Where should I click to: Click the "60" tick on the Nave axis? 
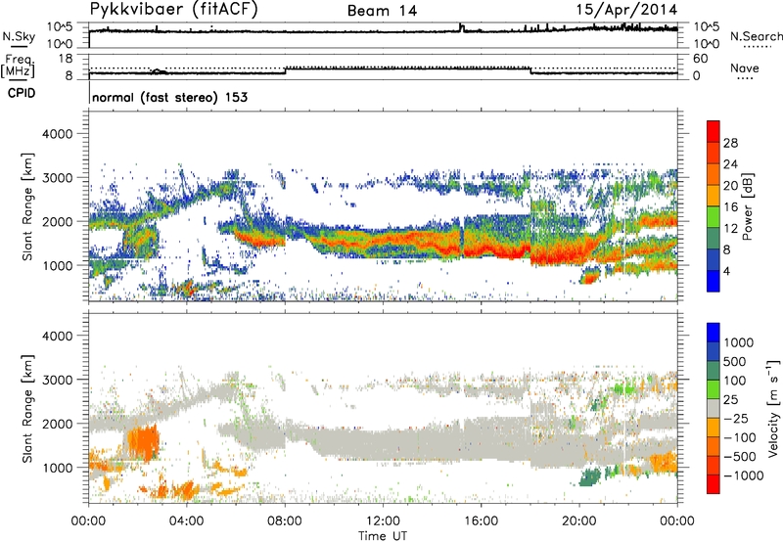[701, 59]
